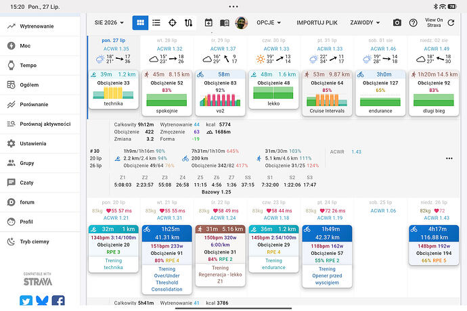
Task: Open week 30 three-dots options menu
Action: tap(449, 158)
